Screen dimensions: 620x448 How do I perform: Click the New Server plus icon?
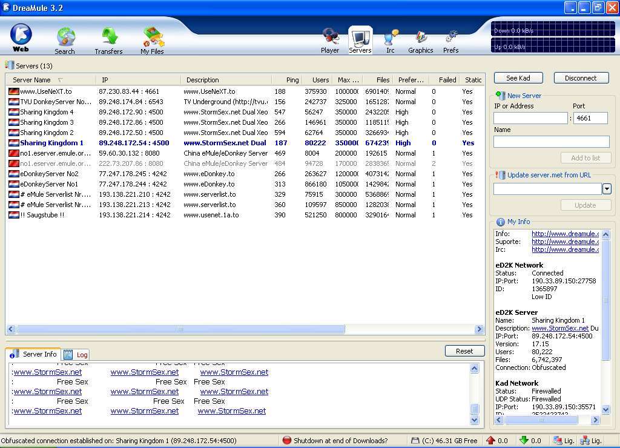pyautogui.click(x=500, y=95)
